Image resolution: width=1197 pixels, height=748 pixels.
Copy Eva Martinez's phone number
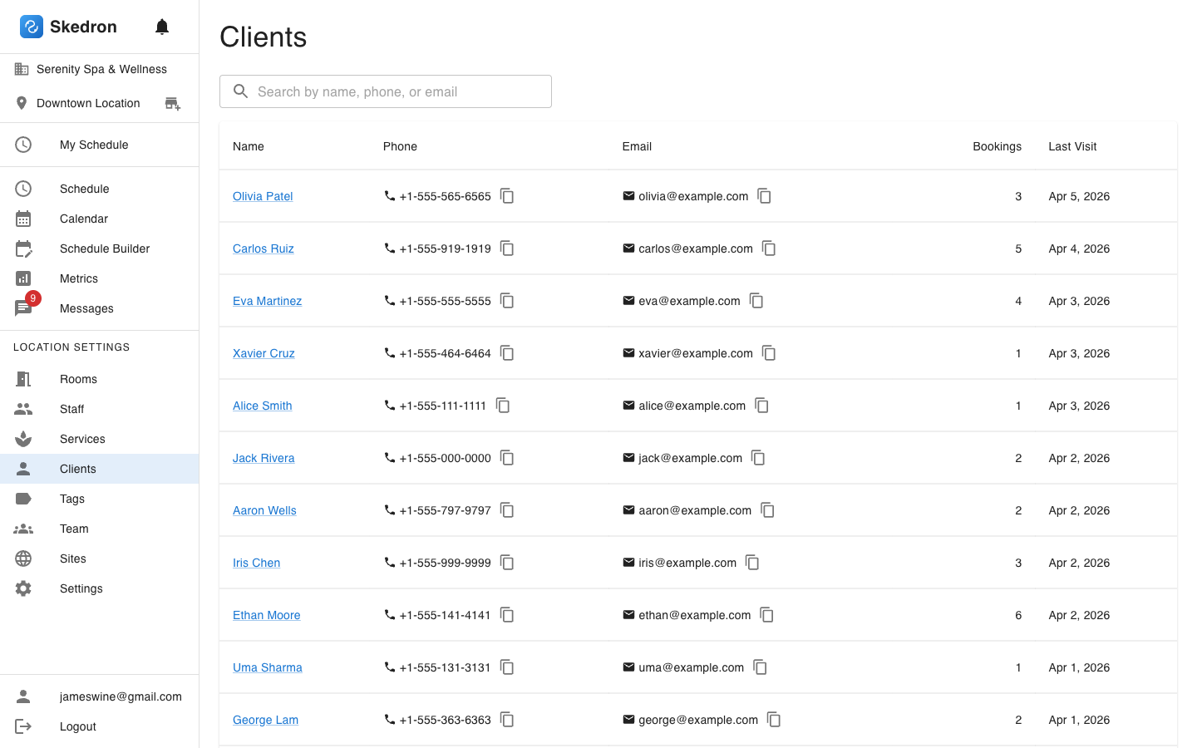(507, 301)
